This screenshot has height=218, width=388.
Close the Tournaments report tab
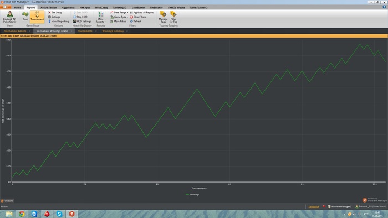tap(96, 31)
